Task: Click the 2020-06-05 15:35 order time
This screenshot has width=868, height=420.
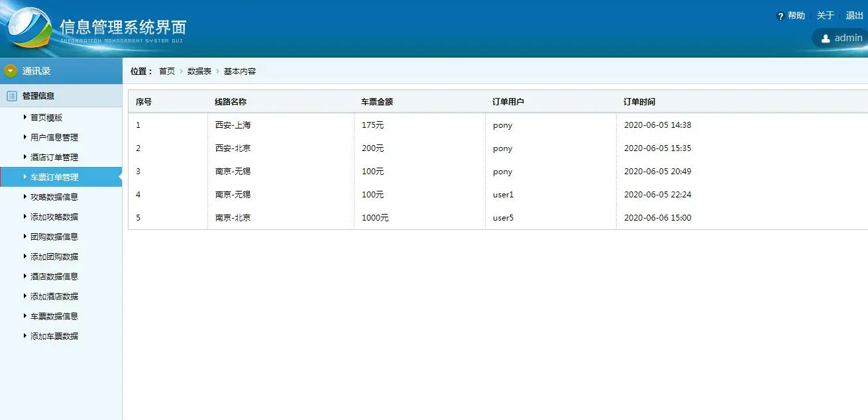Action: 658,148
